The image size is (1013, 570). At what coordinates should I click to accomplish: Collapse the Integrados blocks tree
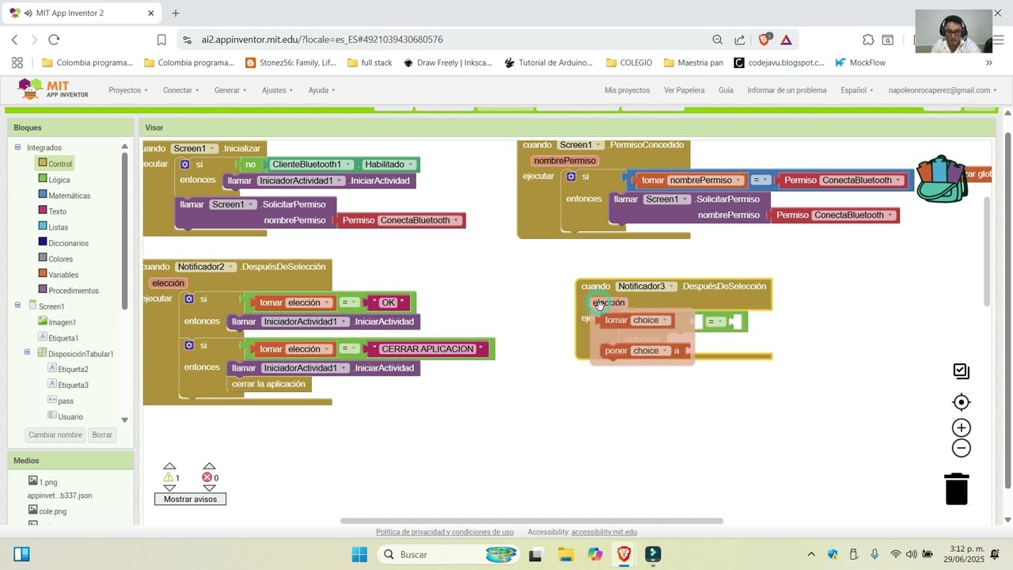17,147
